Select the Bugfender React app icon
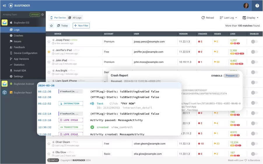Screen dimensions: 263x164 pos(5,93)
